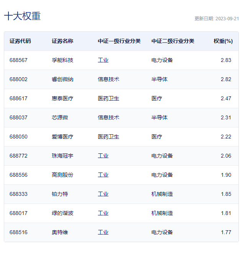Click the name 芯源微

60,117
